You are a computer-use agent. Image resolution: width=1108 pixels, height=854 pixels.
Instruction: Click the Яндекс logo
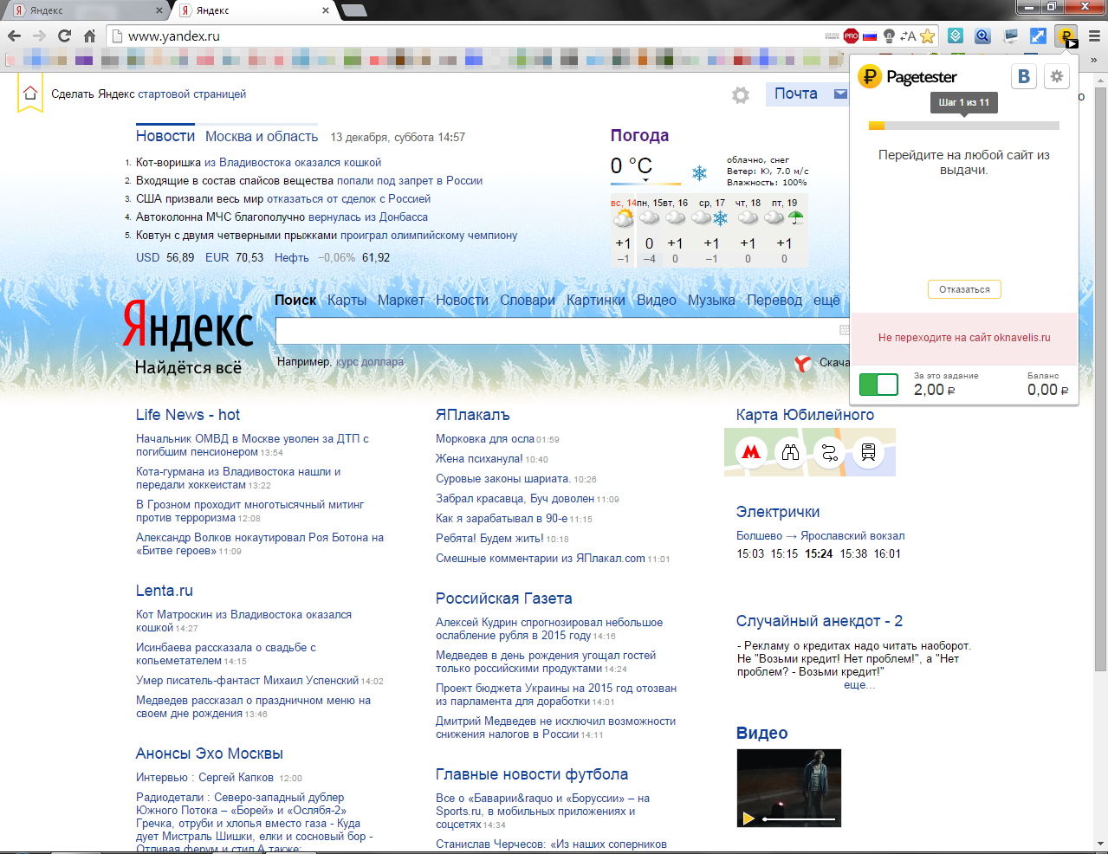(188, 324)
